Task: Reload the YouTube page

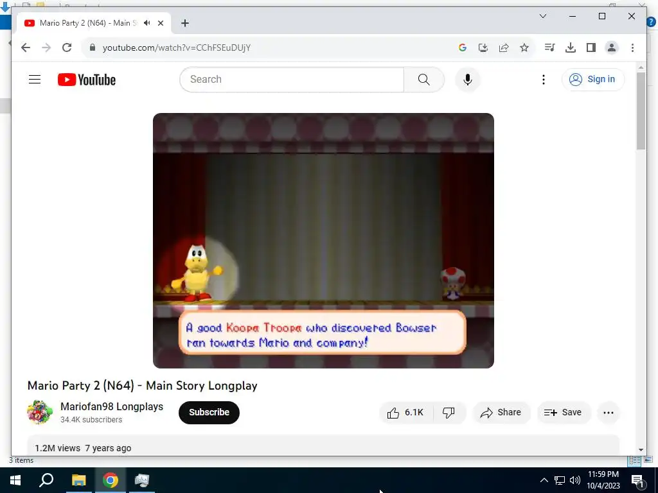Action: pos(67,48)
